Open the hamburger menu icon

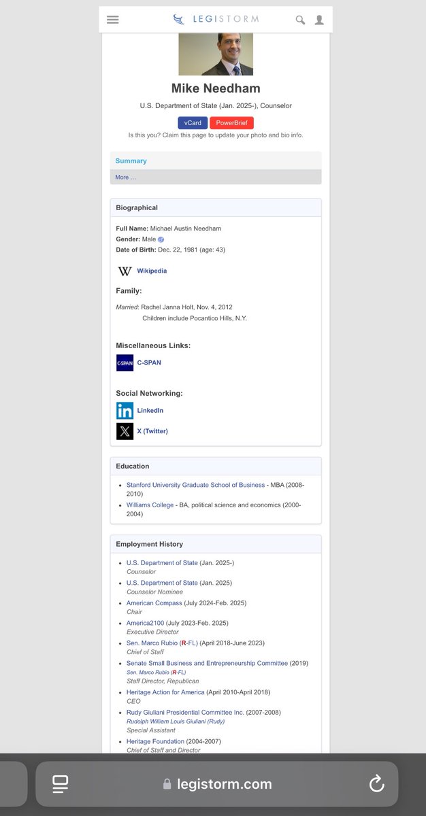[113, 20]
